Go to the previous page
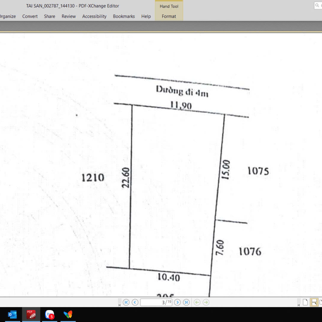Screen dimensions: 322x322 pos(135,302)
